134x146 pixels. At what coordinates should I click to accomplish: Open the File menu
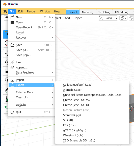pos(12,11)
